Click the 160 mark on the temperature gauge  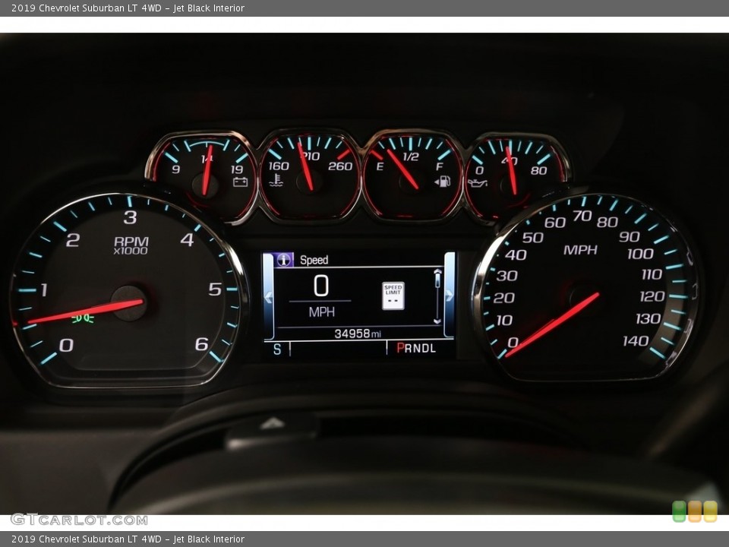[279, 166]
